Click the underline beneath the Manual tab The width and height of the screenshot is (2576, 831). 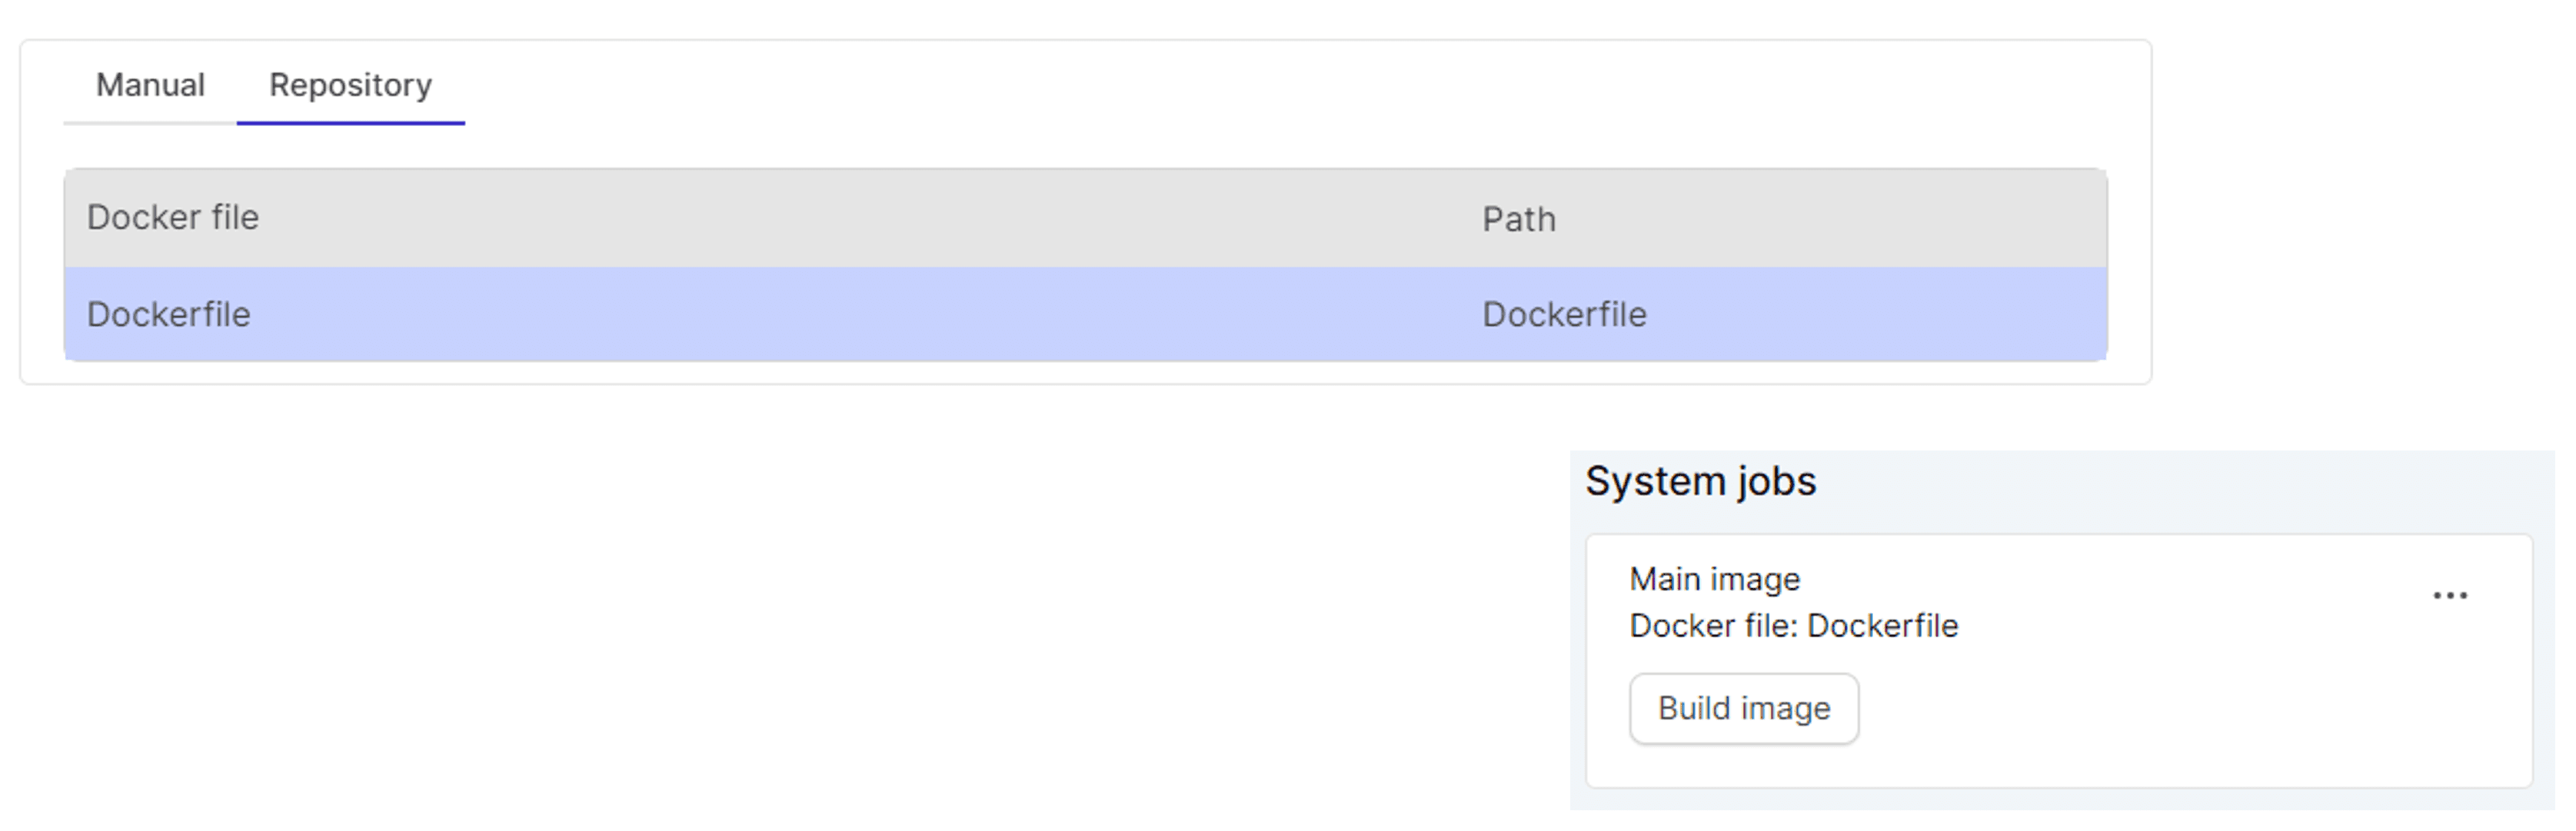[x=150, y=123]
